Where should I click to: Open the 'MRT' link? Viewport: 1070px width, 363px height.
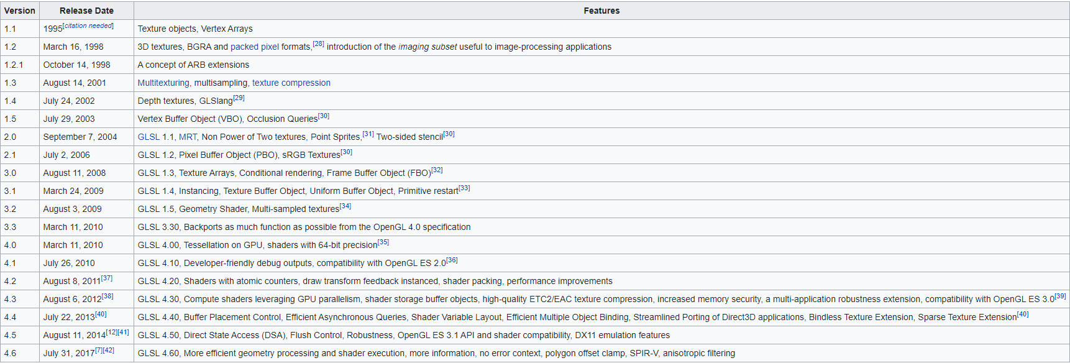click(x=188, y=137)
